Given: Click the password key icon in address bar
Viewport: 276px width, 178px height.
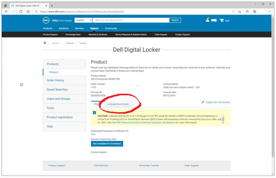Looking at the screenshot, I should 234,12.
